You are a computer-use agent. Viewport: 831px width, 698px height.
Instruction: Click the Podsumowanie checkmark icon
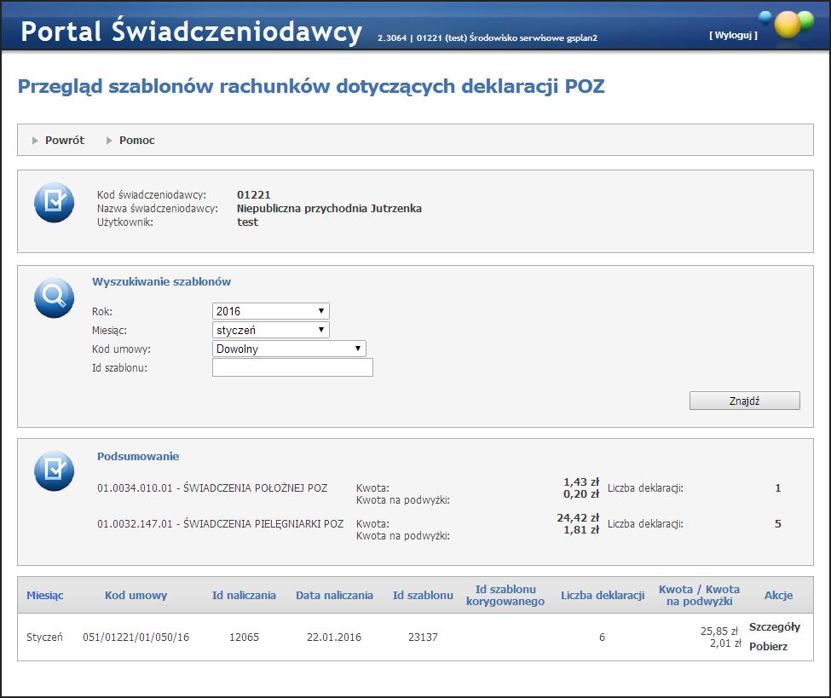pyautogui.click(x=54, y=470)
